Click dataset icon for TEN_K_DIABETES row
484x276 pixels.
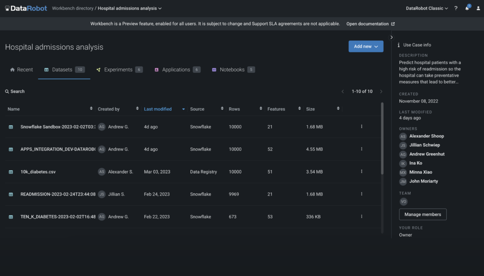coord(11,217)
